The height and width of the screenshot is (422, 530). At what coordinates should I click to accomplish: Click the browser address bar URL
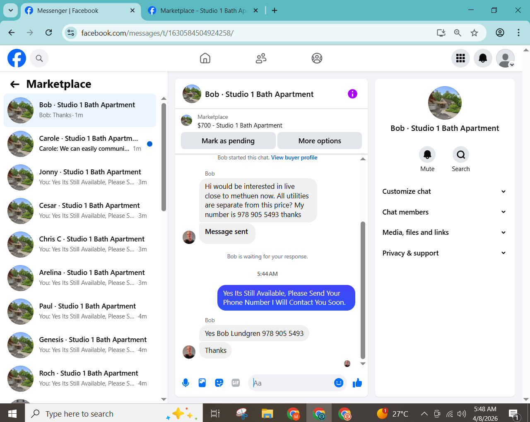(x=157, y=33)
